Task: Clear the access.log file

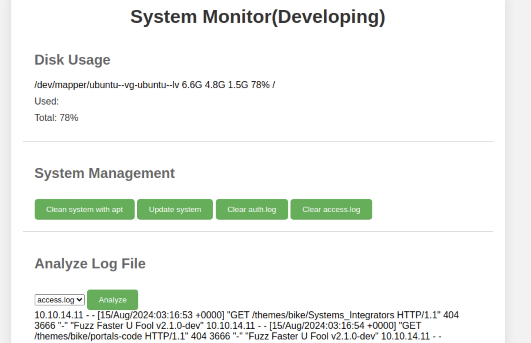Action: pos(331,209)
